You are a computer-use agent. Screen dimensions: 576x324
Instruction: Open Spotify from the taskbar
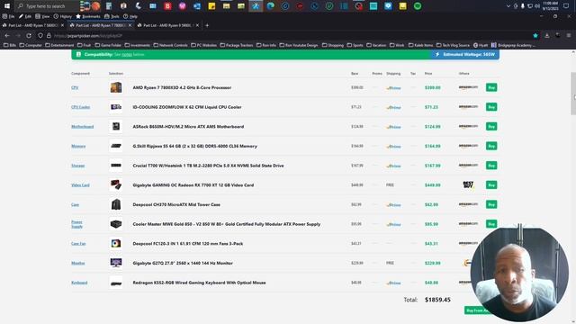click(418, 6)
